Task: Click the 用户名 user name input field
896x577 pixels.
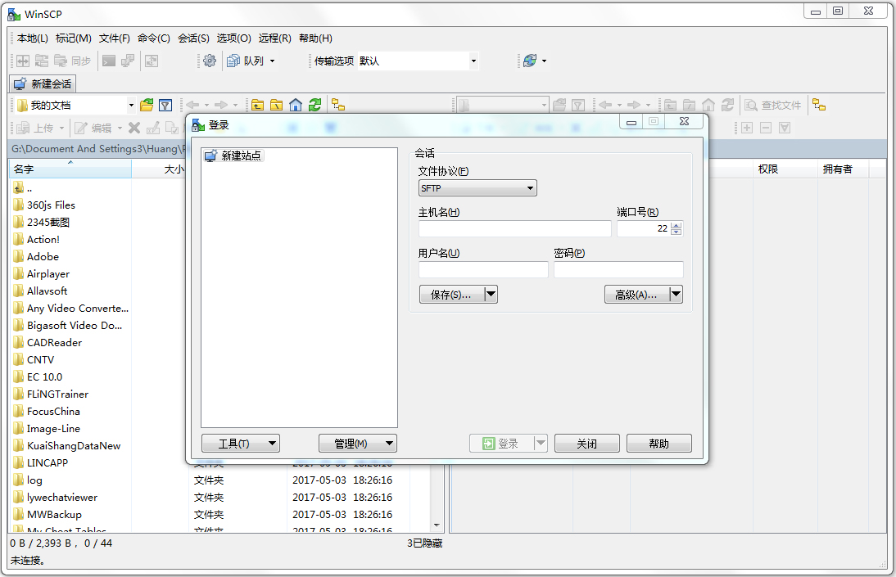Action: [x=483, y=269]
